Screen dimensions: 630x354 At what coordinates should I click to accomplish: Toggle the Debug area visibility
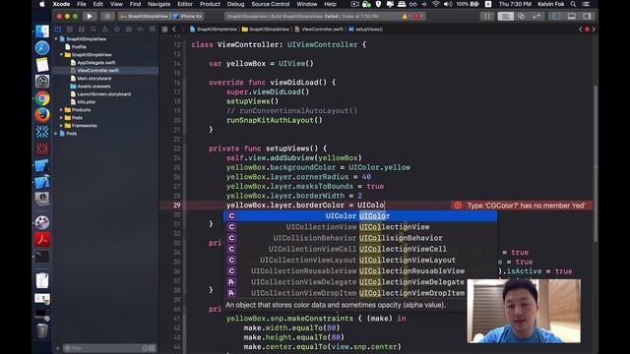tap(571, 17)
